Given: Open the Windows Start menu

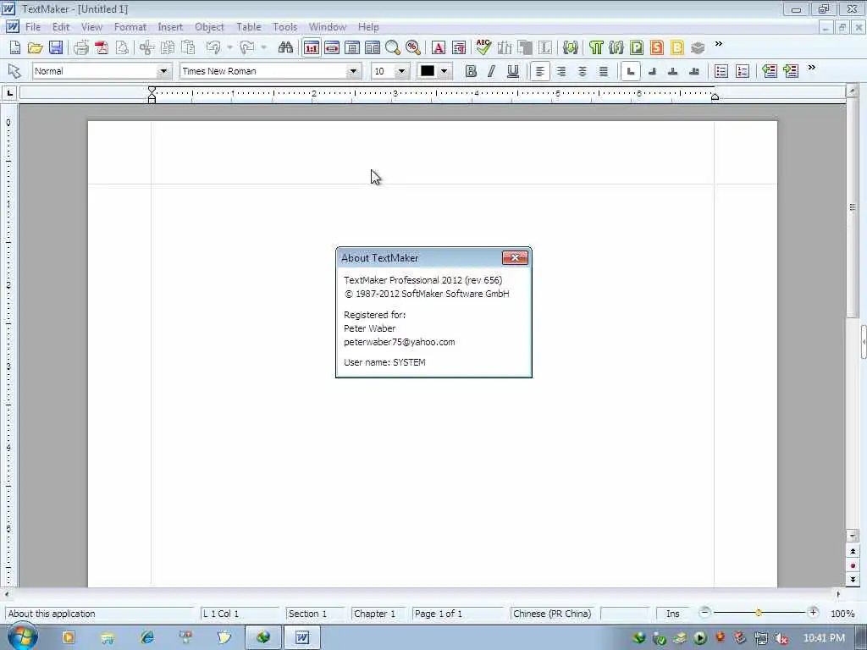Looking at the screenshot, I should point(23,637).
